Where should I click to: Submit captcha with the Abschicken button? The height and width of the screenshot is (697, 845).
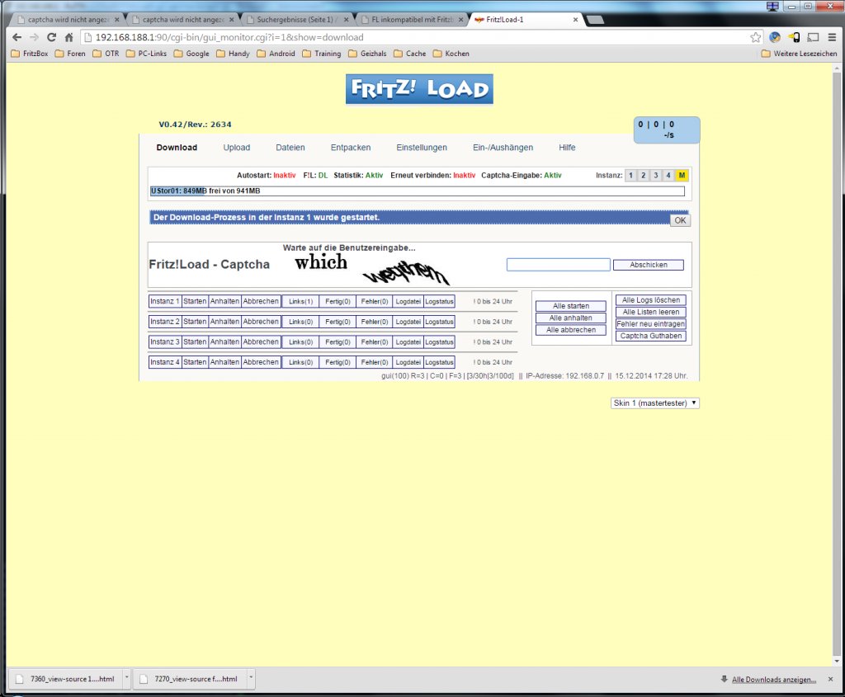(x=649, y=265)
